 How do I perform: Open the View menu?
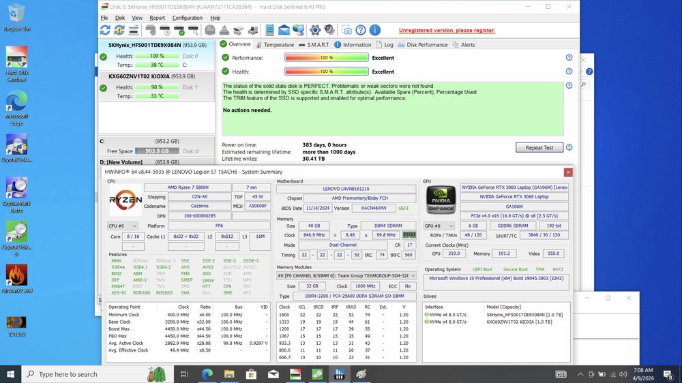click(137, 18)
